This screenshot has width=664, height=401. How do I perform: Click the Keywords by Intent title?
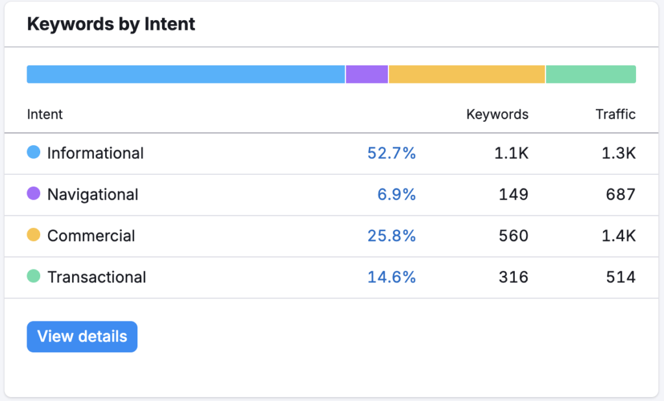(x=111, y=25)
